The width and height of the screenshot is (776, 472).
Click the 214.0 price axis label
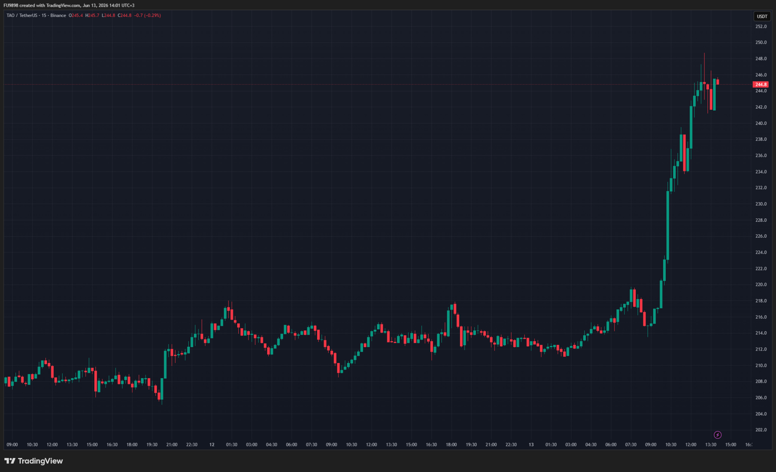click(761, 333)
